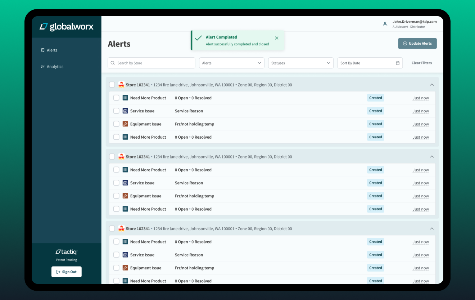Click the calendar icon in Sort By Date
This screenshot has width=475, height=300.
click(398, 63)
